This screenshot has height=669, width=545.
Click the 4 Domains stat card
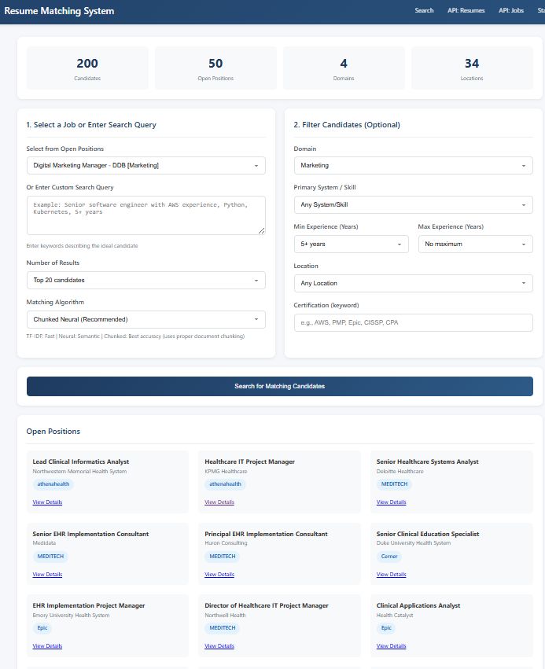(344, 68)
